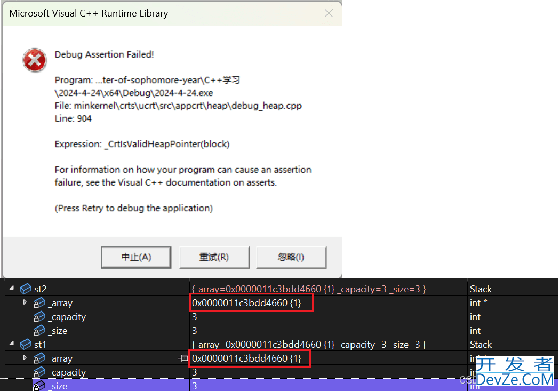
Task: Click the 中止(A) abort button
Action: tap(136, 257)
